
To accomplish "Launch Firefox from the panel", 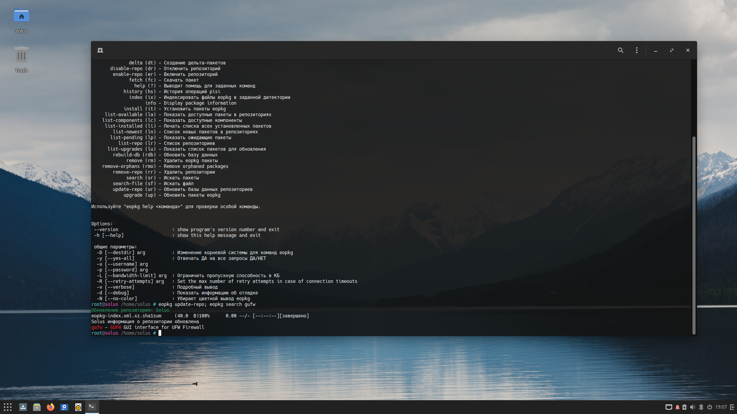I will tap(51, 407).
